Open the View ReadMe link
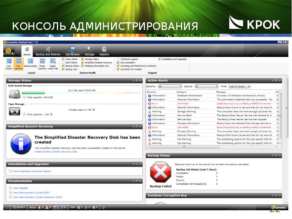The height and width of the screenshot is (219, 292). pyautogui.click(x=20, y=188)
